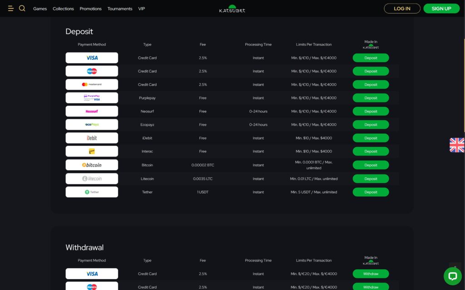This screenshot has width=465, height=290.
Task: Click Withdraw for the Visa row
Action: 371,274
